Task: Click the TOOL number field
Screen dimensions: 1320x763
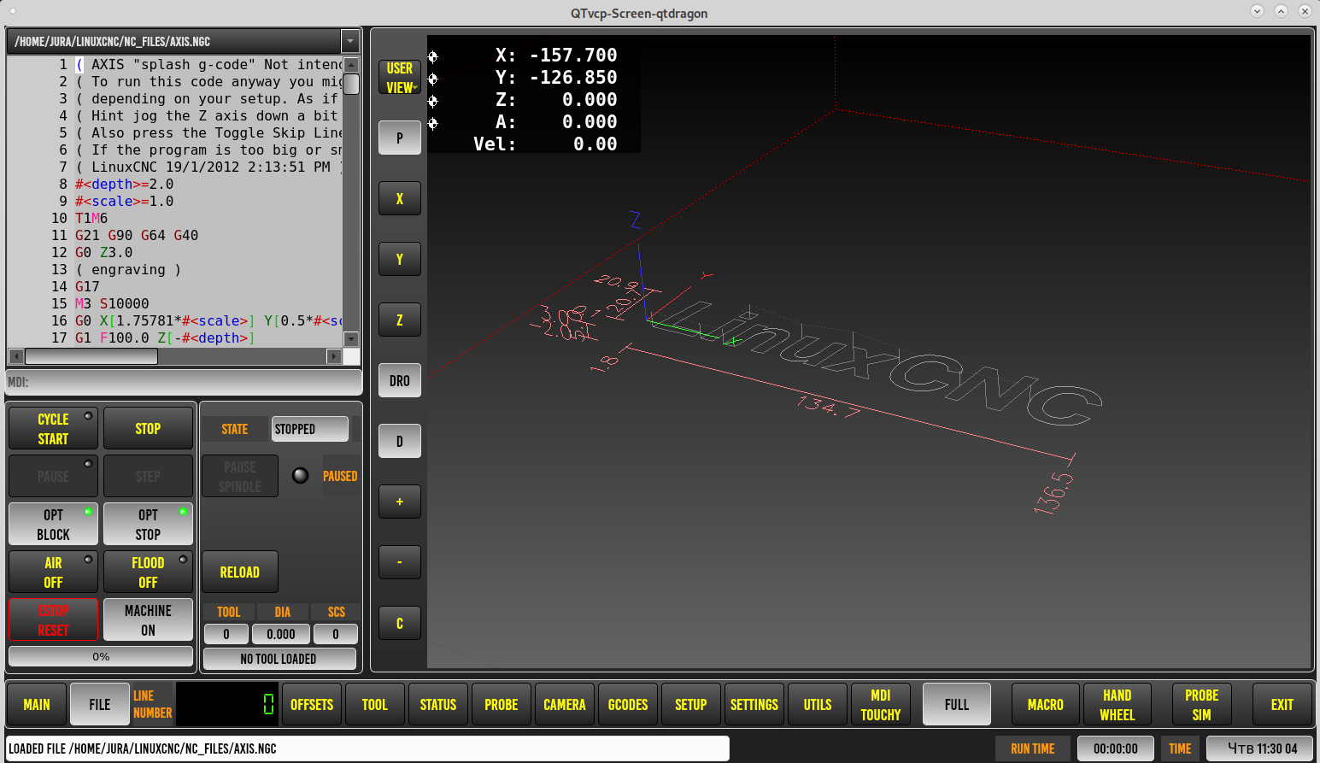Action: click(x=226, y=634)
